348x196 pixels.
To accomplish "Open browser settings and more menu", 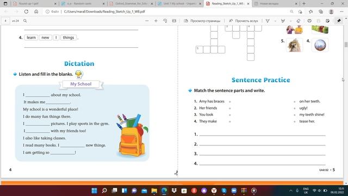I will [341, 11].
